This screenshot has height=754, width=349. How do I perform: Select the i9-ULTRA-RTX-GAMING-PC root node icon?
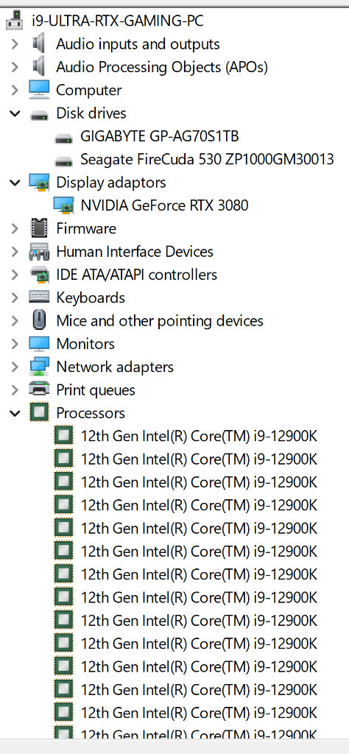click(15, 20)
